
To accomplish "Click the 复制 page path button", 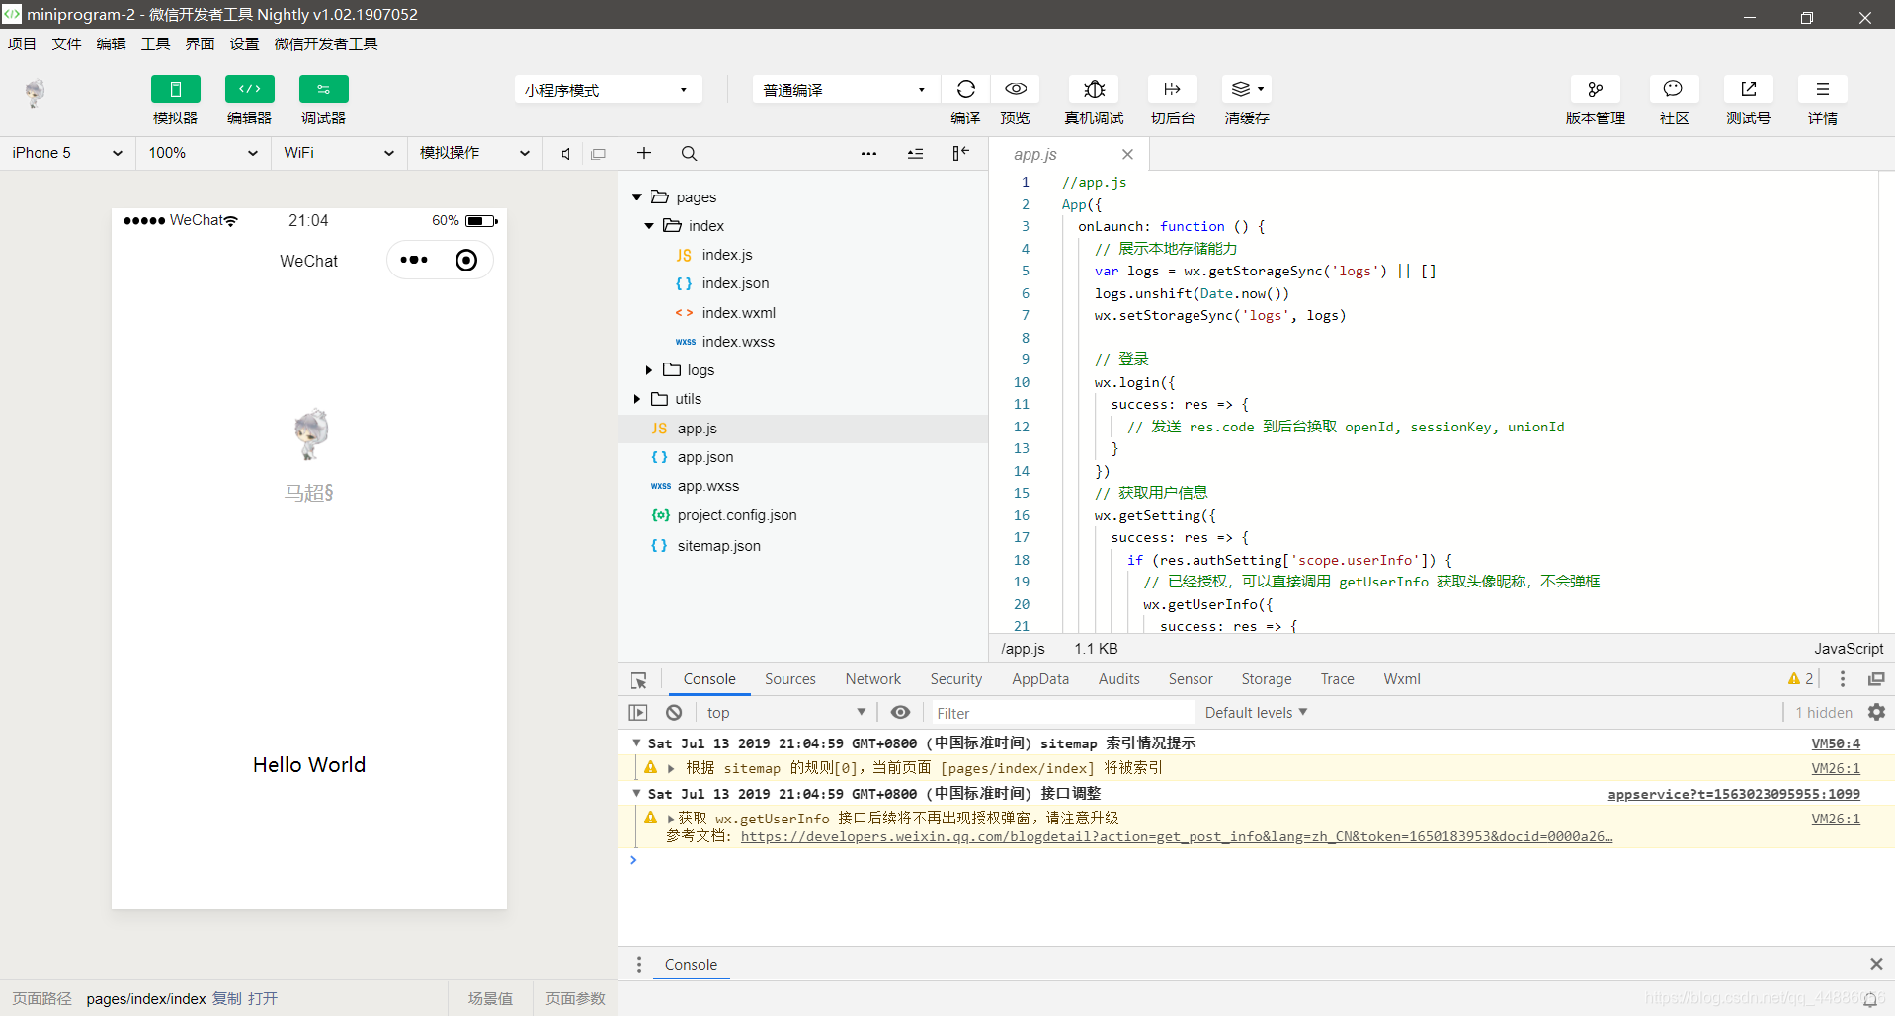I will pyautogui.click(x=227, y=999).
